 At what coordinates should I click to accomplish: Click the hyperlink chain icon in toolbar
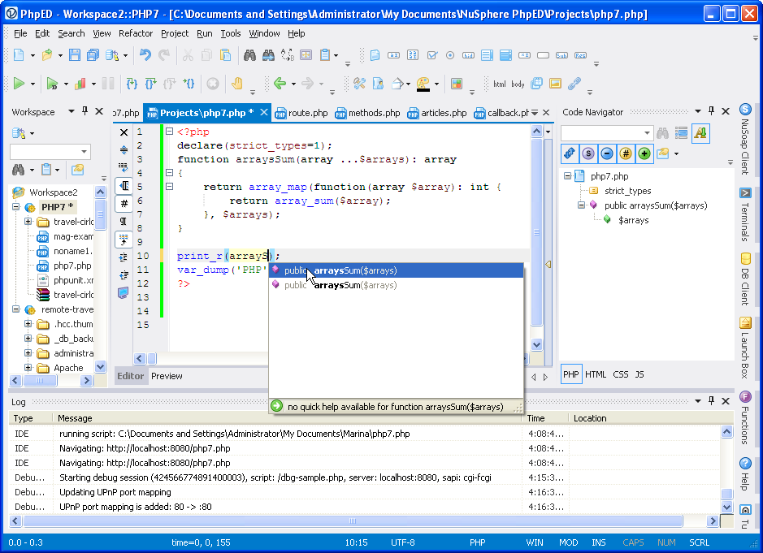574,84
